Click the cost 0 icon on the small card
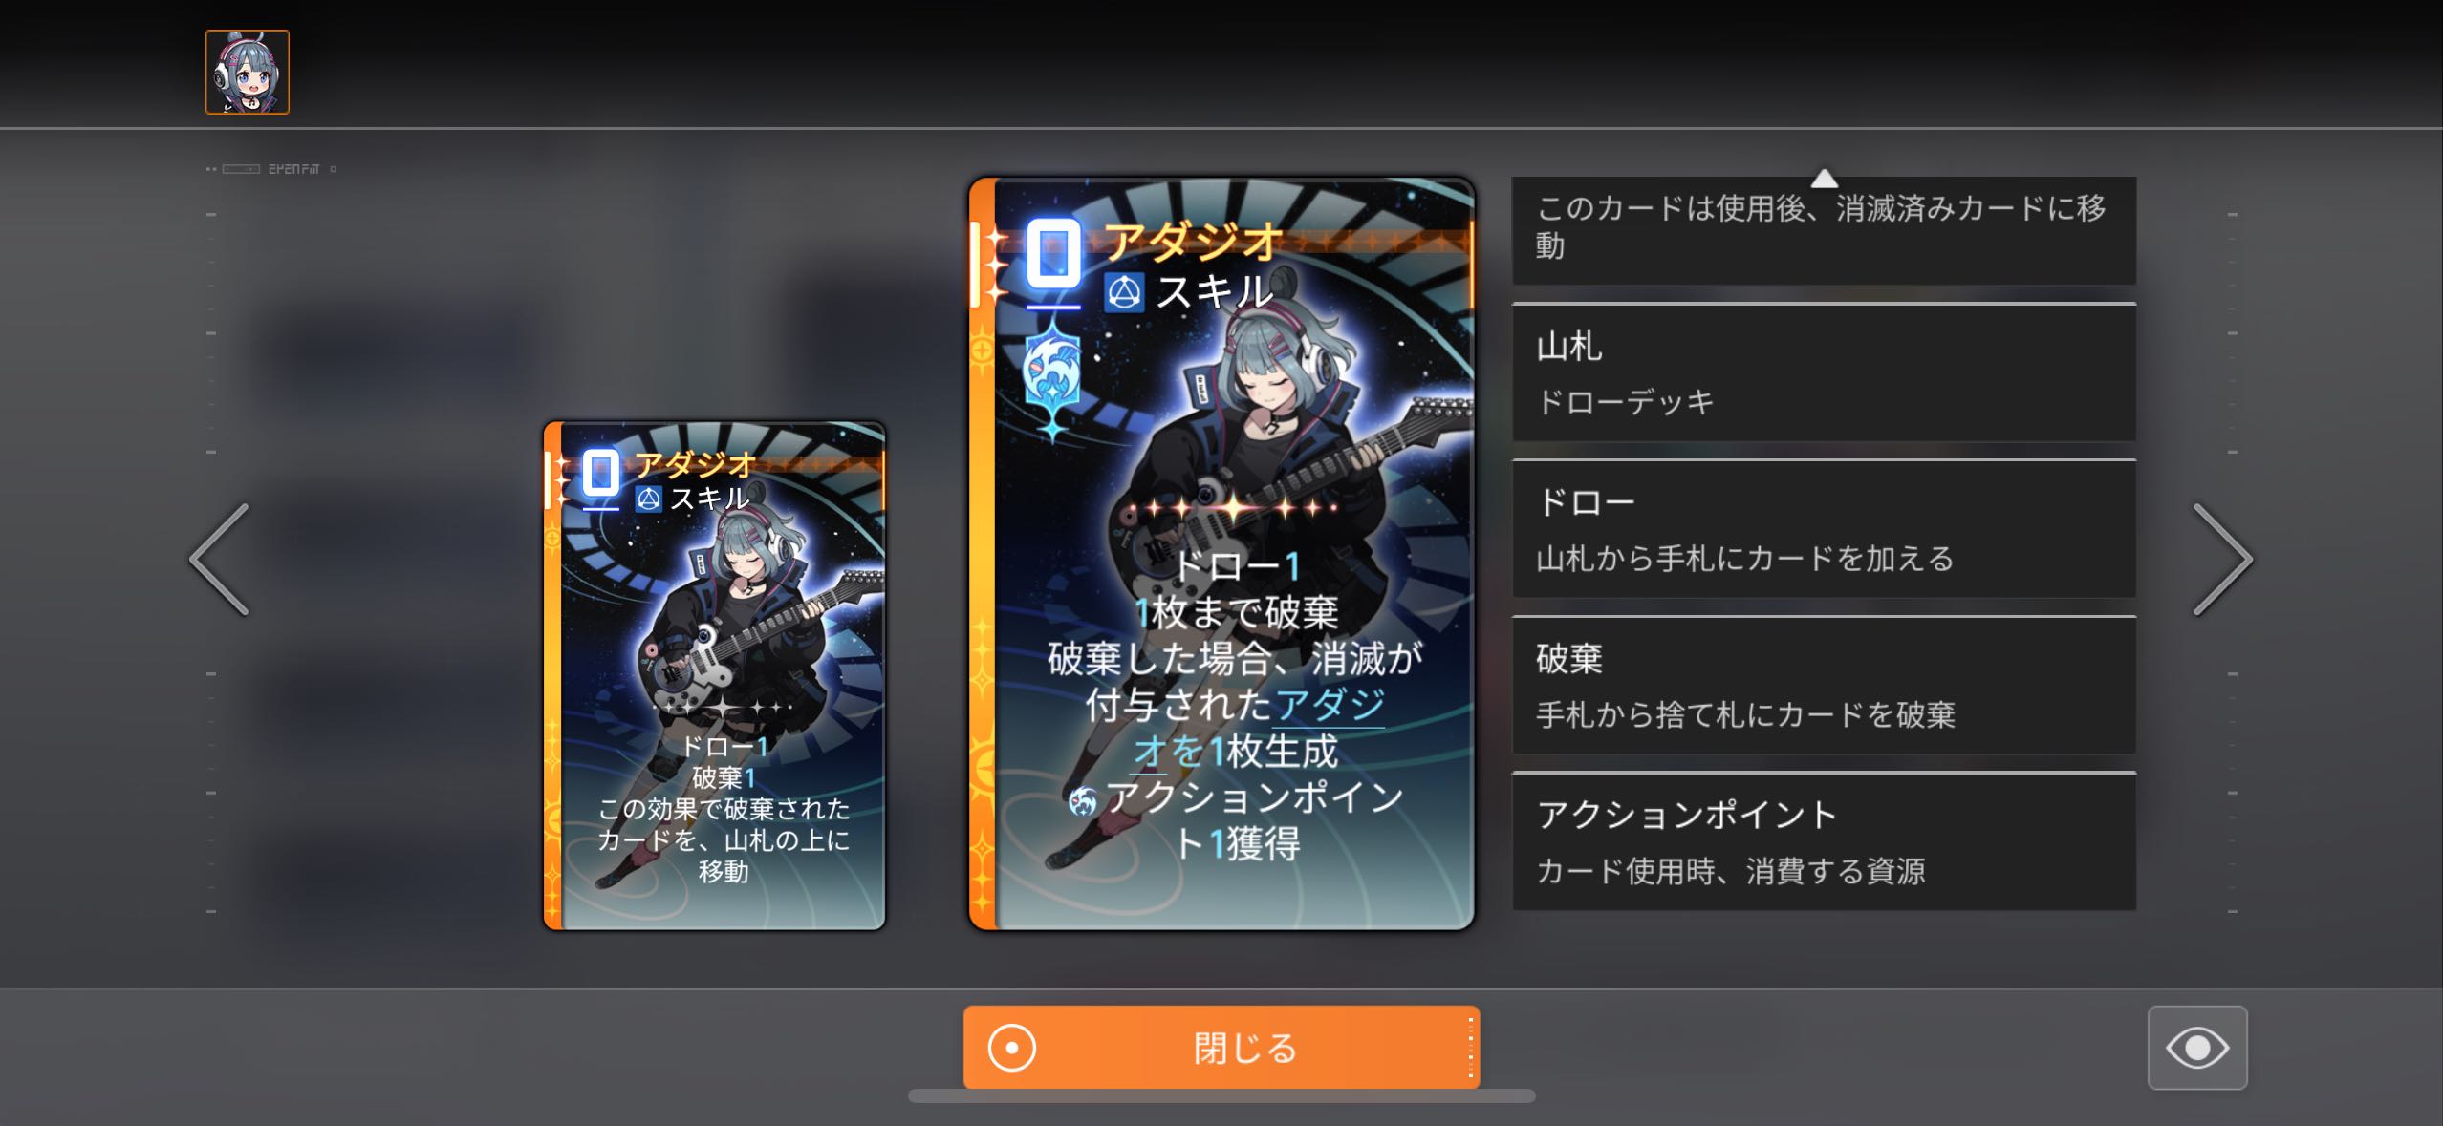The image size is (2443, 1126). (600, 473)
